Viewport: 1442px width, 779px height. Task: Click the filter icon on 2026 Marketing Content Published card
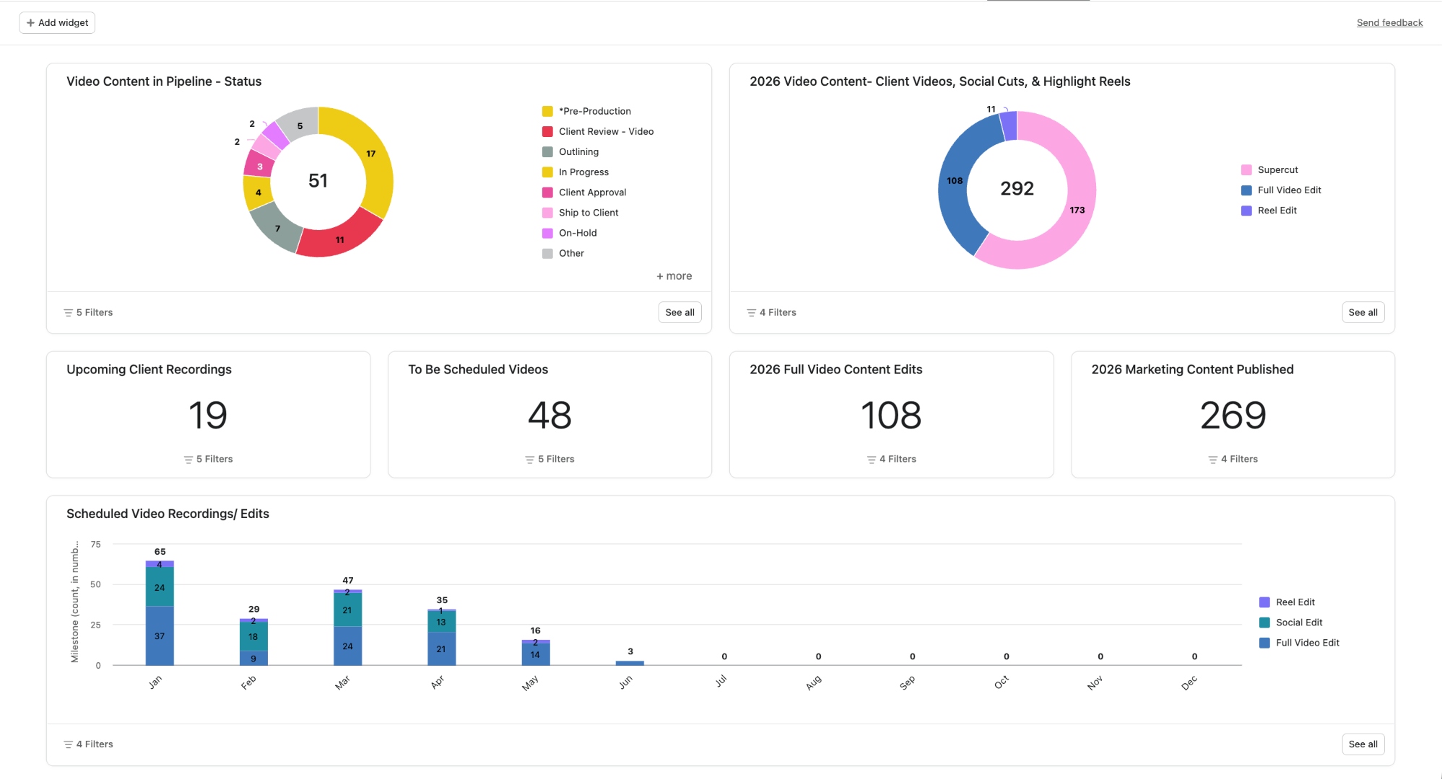(x=1212, y=459)
